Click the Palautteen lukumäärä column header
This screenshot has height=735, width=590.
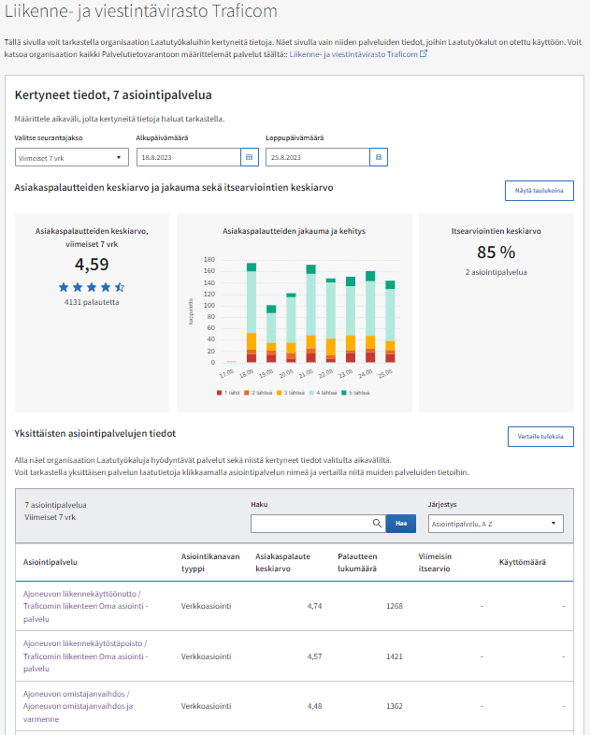357,561
